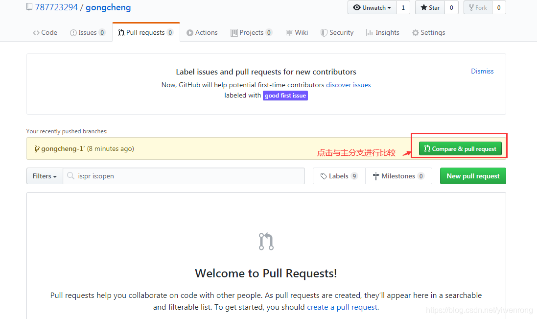Image resolution: width=537 pixels, height=319 pixels.
Task: Click the fork icon in Fork button
Action: point(471,7)
